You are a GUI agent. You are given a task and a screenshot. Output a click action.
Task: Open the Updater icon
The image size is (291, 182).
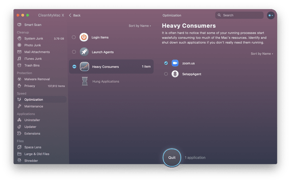[19, 127]
